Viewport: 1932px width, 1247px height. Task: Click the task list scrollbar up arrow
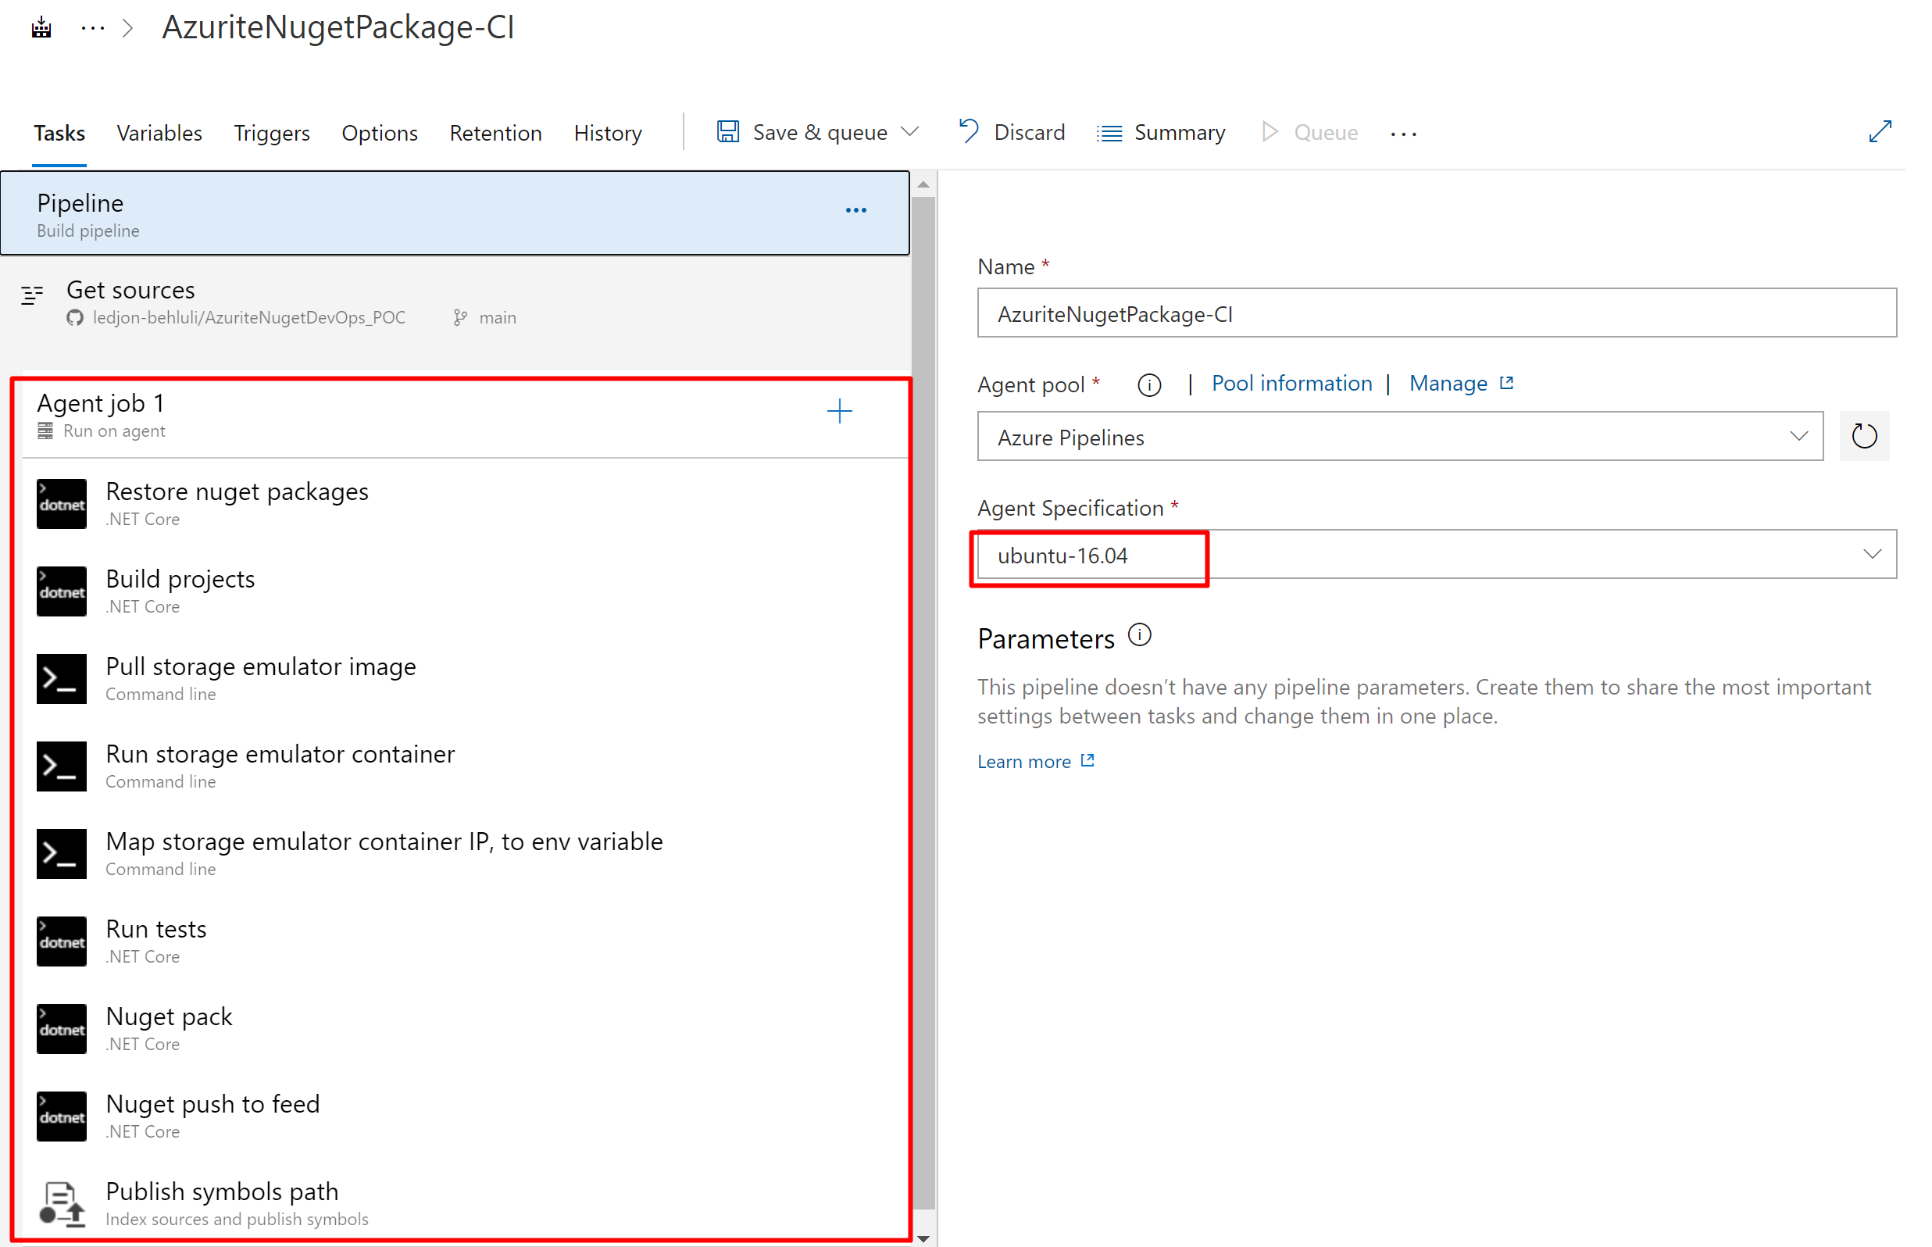click(923, 184)
